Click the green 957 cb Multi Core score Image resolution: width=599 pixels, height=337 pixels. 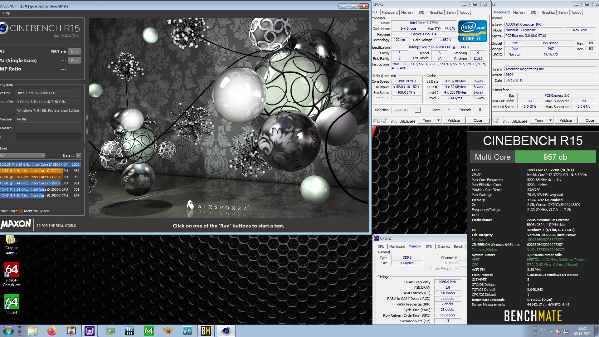pyautogui.click(x=555, y=157)
